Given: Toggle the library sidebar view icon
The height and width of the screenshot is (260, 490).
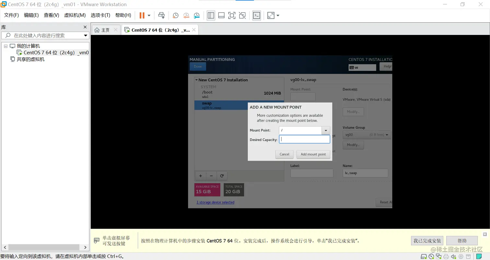Looking at the screenshot, I should coord(211,15).
